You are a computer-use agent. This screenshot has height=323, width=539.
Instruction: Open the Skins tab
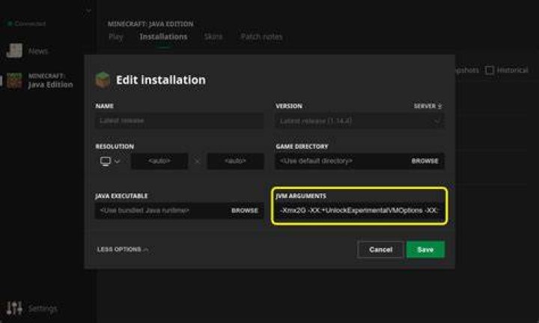[x=213, y=37]
